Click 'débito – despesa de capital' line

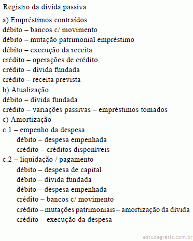click(x=59, y=170)
